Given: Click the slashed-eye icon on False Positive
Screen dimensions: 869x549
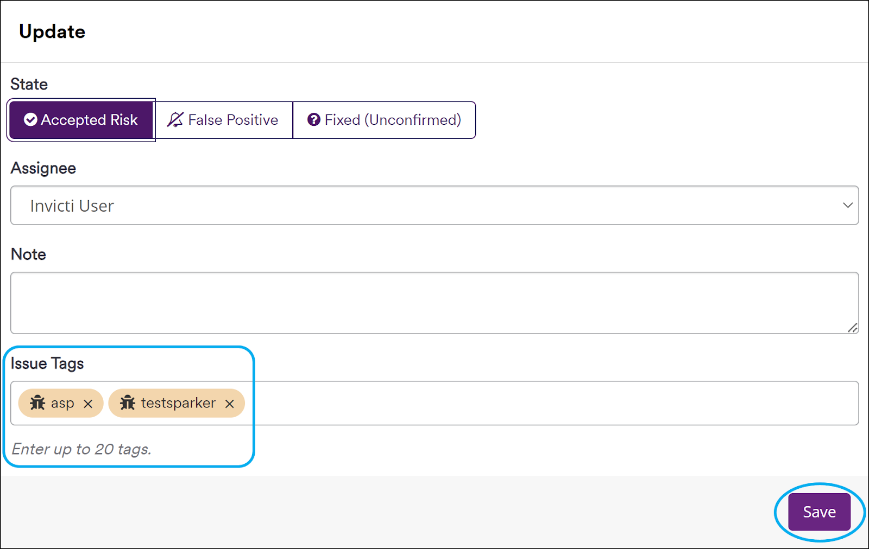Looking at the screenshot, I should pyautogui.click(x=175, y=120).
